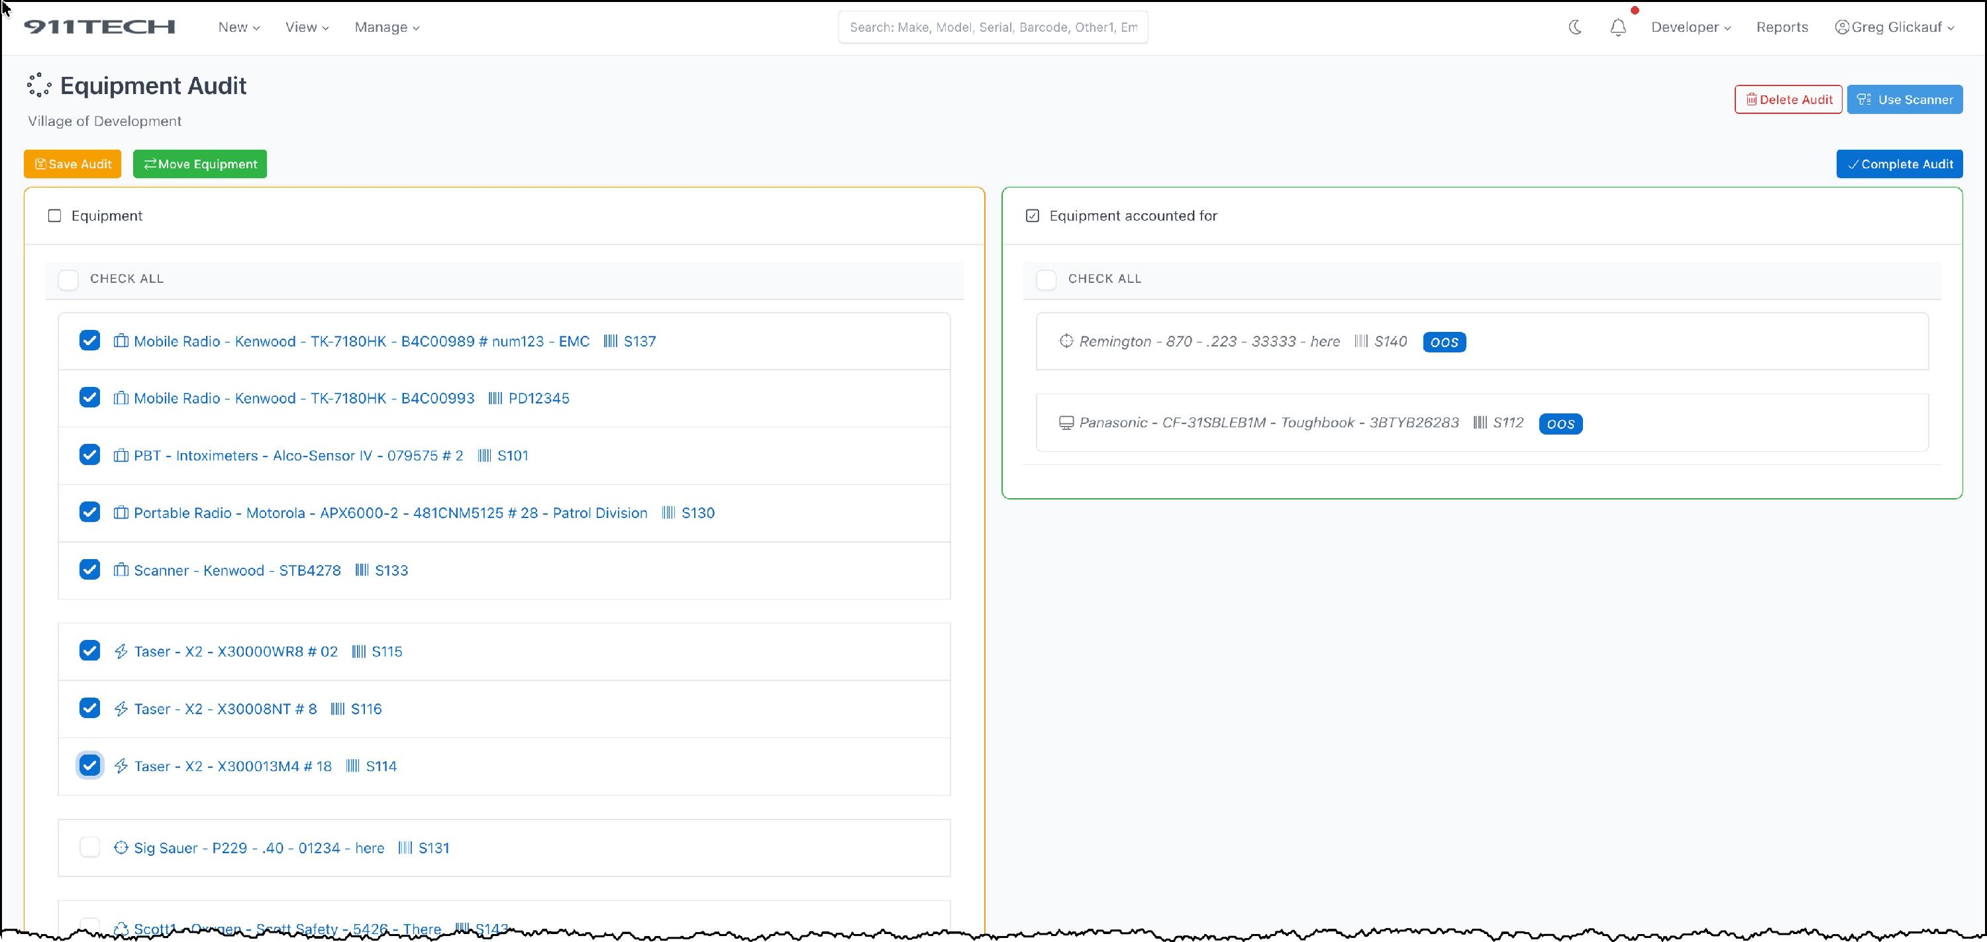
Task: Open the View menu
Action: point(307,27)
